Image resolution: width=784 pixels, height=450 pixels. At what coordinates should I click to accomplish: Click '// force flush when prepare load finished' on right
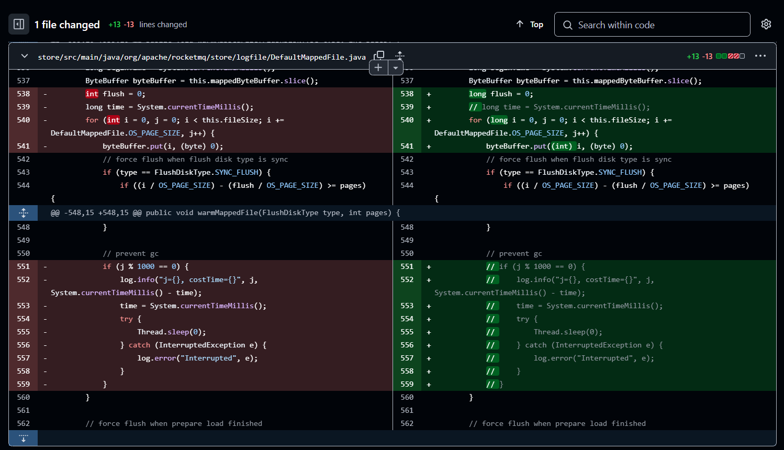557,423
